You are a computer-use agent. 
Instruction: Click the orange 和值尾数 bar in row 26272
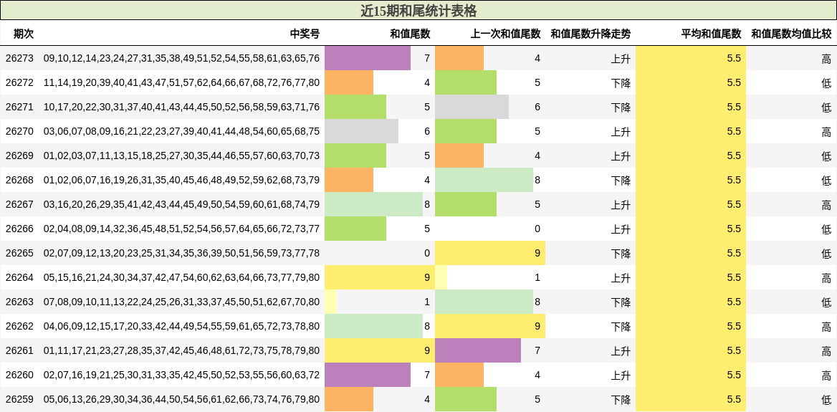tap(349, 82)
